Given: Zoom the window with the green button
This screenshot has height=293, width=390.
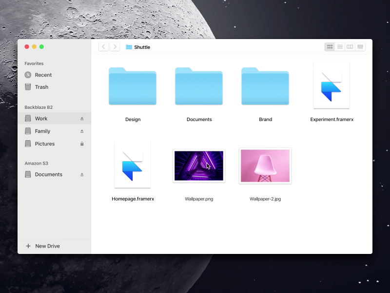Looking at the screenshot, I should tap(41, 46).
